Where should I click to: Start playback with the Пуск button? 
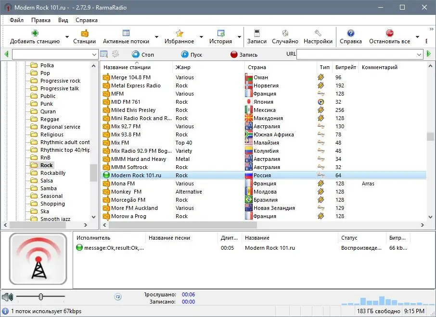click(192, 54)
